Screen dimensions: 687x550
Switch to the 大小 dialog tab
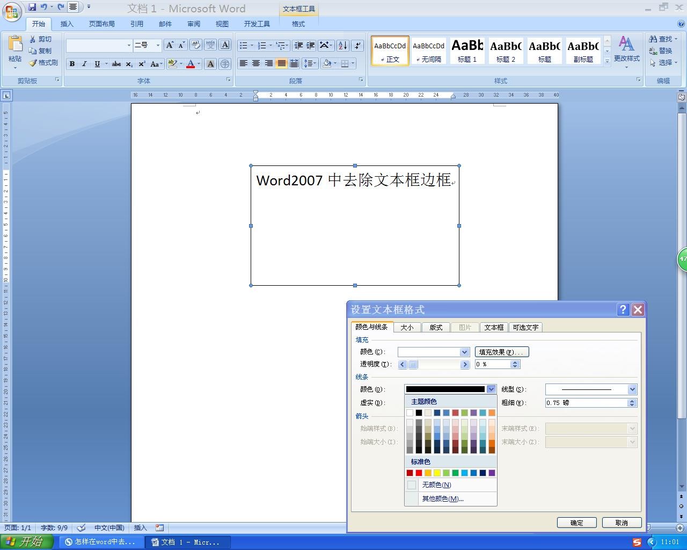tap(407, 327)
